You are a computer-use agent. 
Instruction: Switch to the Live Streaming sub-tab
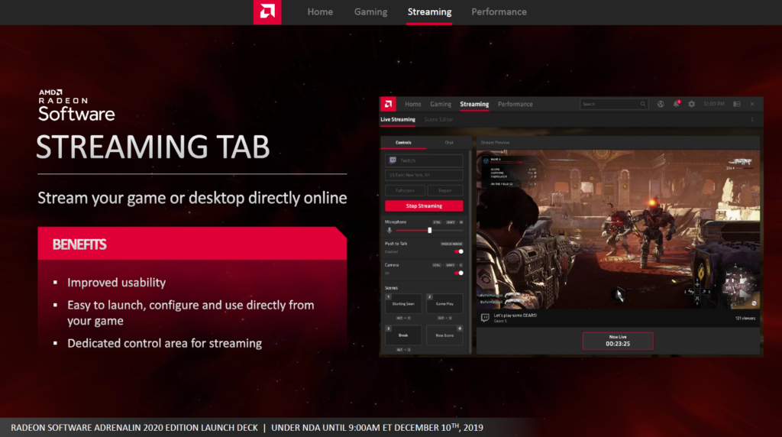coord(397,120)
